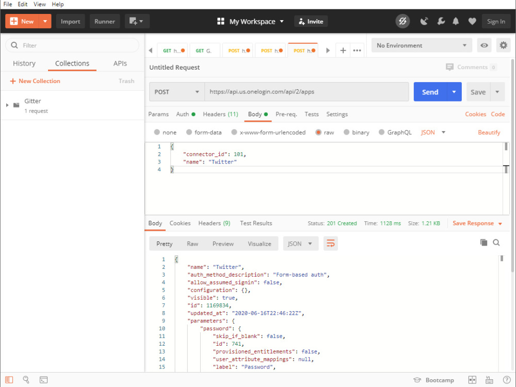
Task: Go to previous request tabs with left arrow
Action: click(x=150, y=51)
